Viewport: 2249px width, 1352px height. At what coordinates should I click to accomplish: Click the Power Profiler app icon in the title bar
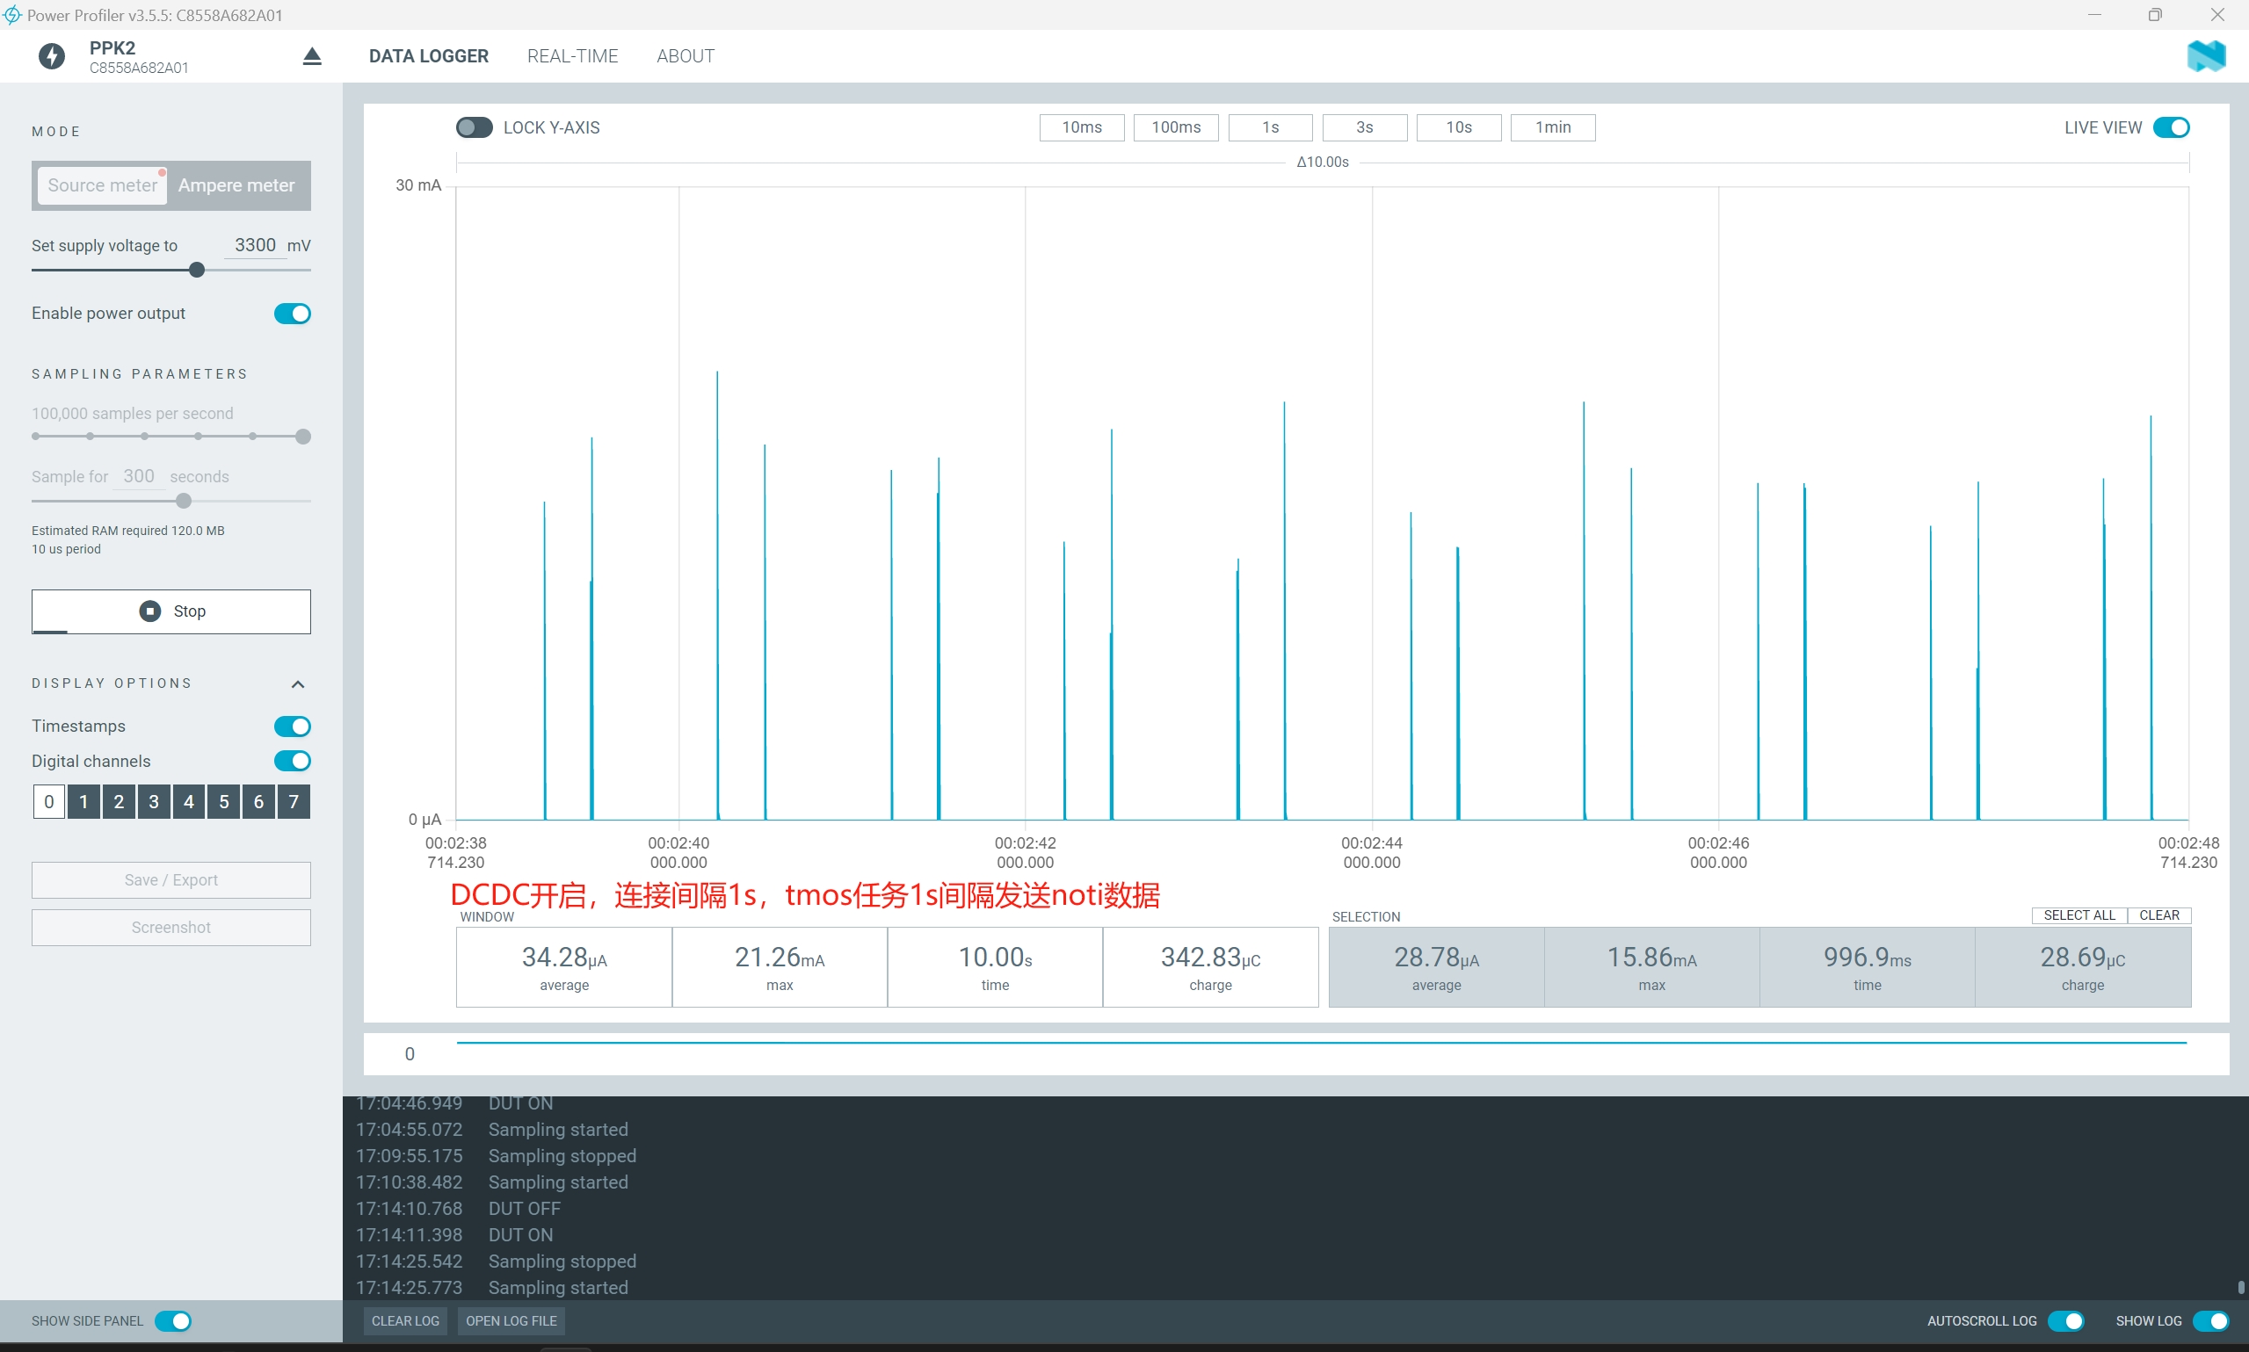[11, 15]
